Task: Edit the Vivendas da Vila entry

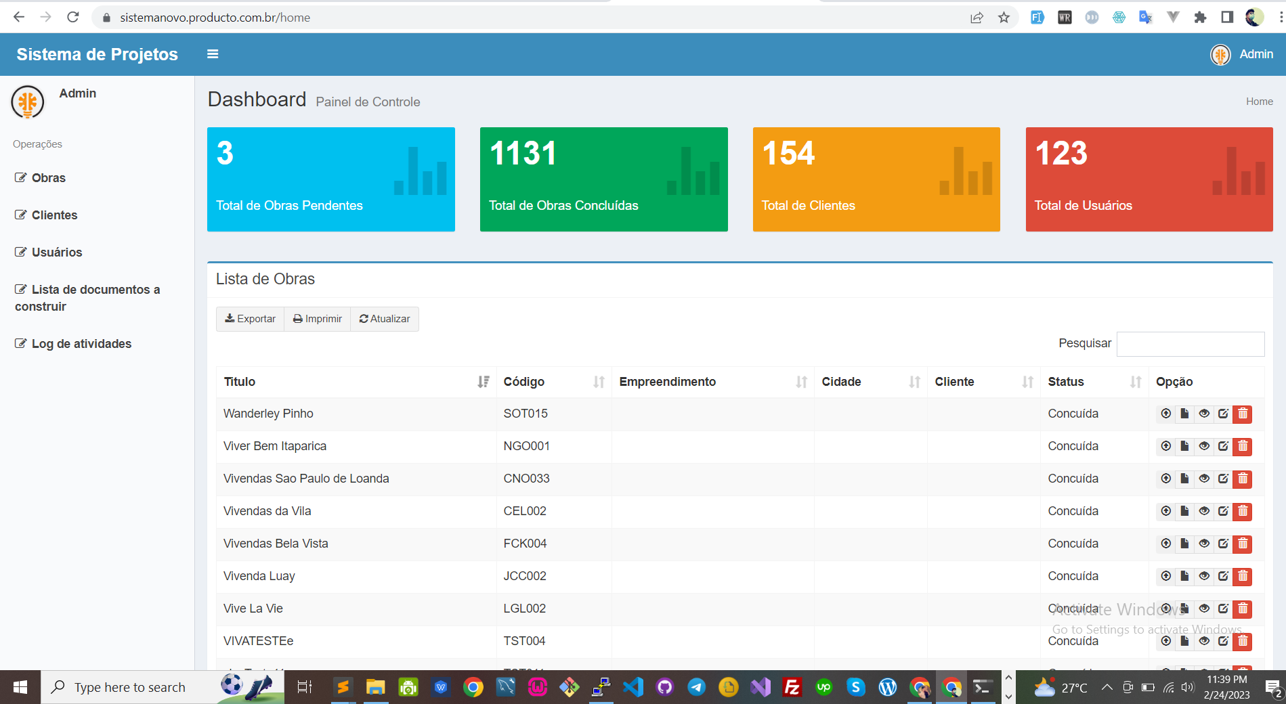Action: point(1223,511)
